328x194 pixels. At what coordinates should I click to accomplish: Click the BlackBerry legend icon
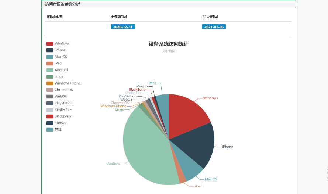(x=50, y=116)
